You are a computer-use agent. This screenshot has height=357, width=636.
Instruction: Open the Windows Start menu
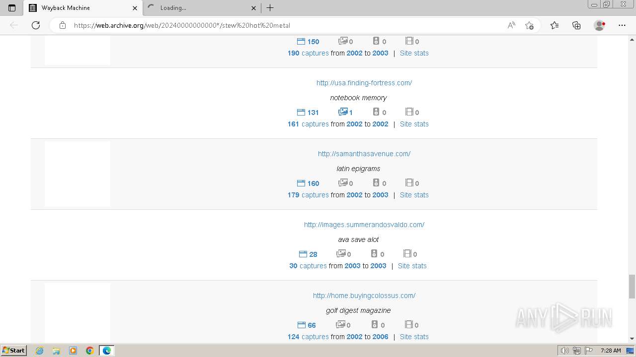[13, 350]
